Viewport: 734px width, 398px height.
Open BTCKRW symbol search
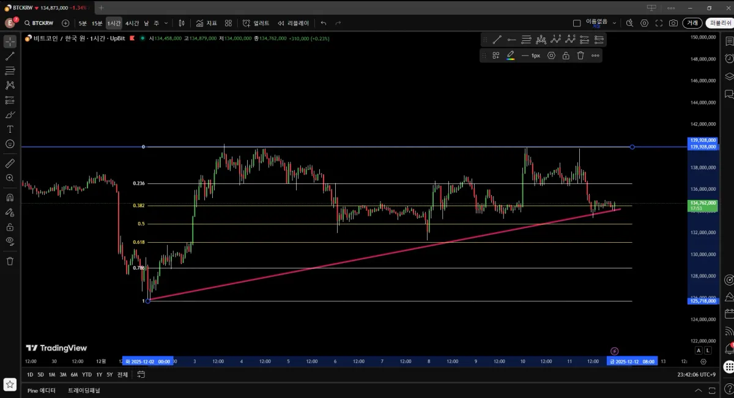tap(39, 23)
